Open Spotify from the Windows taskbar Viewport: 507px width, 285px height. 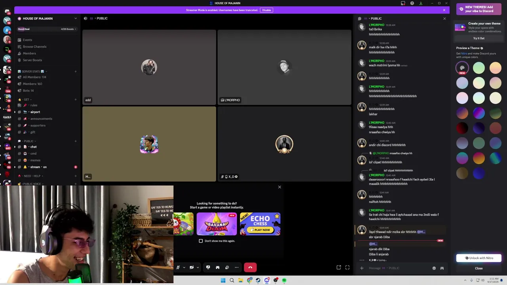click(284, 280)
